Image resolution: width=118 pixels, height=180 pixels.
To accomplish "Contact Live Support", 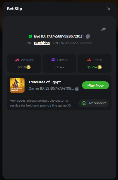I will pos(94,103).
